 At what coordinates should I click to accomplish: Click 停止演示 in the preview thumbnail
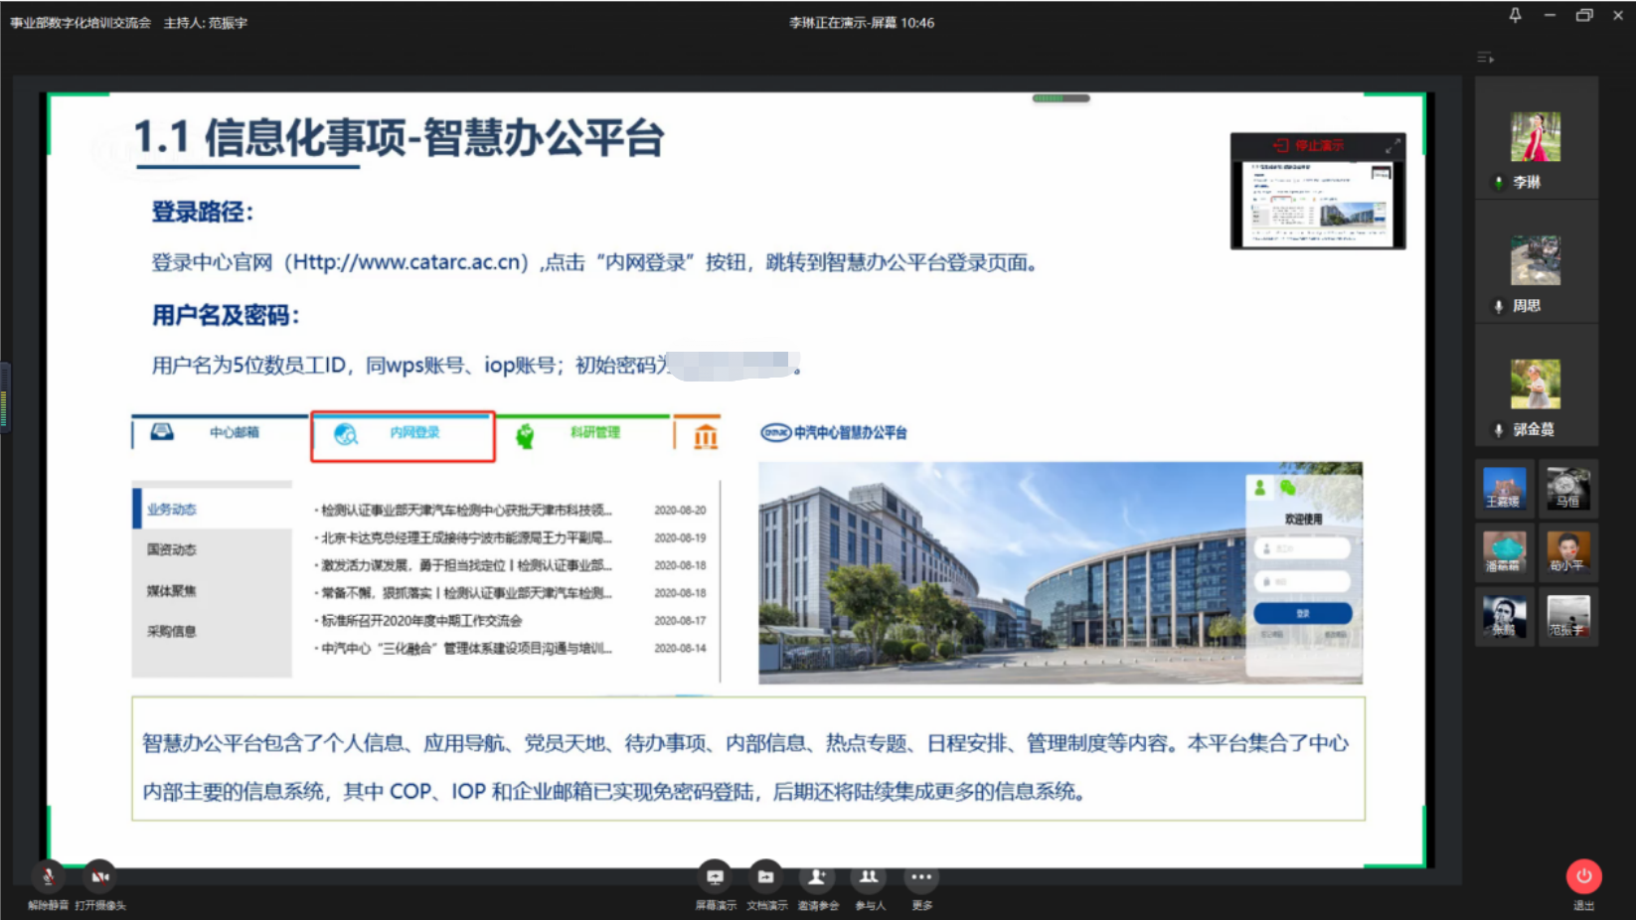click(1308, 145)
